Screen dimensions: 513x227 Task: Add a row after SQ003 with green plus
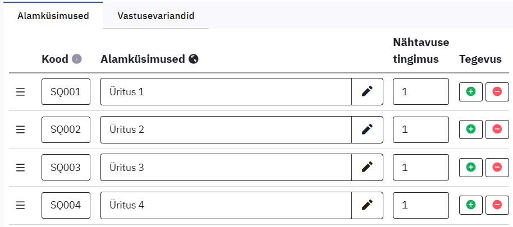(x=471, y=167)
